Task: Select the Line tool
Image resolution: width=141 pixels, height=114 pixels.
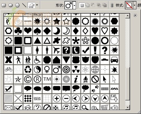Action: pyautogui.click(x=24, y=5)
